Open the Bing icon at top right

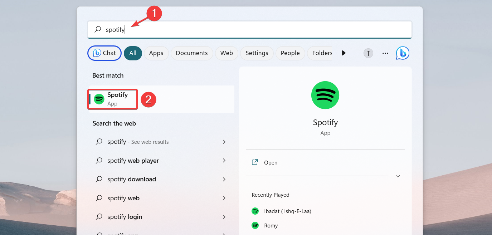point(402,53)
